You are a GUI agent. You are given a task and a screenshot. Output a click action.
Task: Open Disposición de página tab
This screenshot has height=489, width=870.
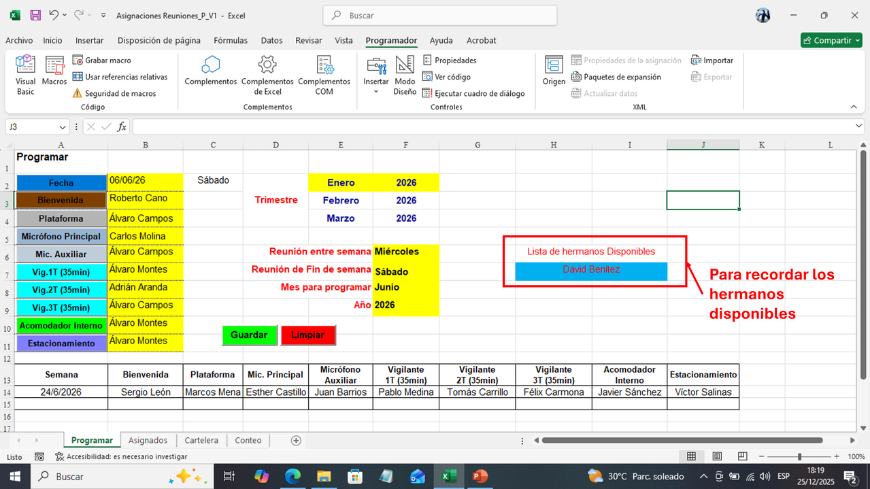(159, 40)
